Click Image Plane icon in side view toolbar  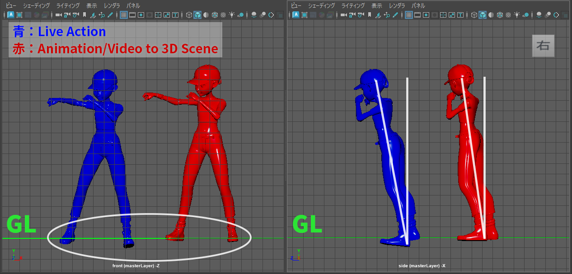[x=378, y=15]
